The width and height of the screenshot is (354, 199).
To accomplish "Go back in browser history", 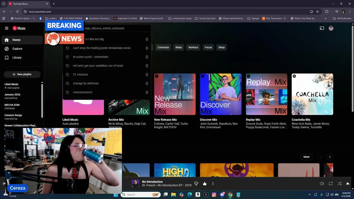I will click(4, 12).
